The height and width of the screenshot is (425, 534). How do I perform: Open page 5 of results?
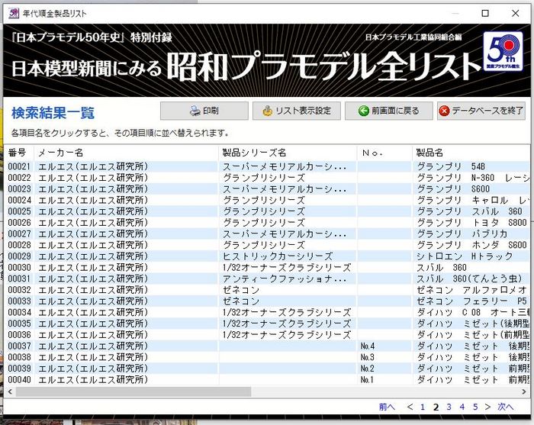pyautogui.click(x=475, y=407)
